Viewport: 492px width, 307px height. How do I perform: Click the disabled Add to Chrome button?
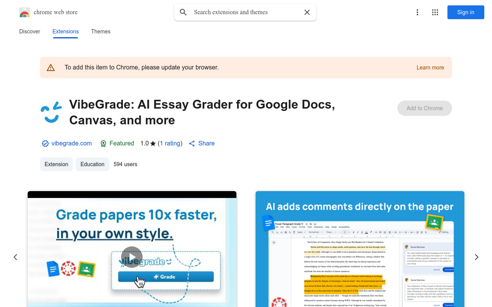pos(425,108)
